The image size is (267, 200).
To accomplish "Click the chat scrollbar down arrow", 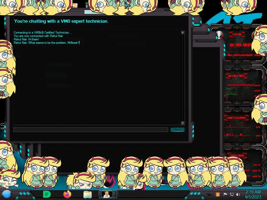I will click(183, 123).
